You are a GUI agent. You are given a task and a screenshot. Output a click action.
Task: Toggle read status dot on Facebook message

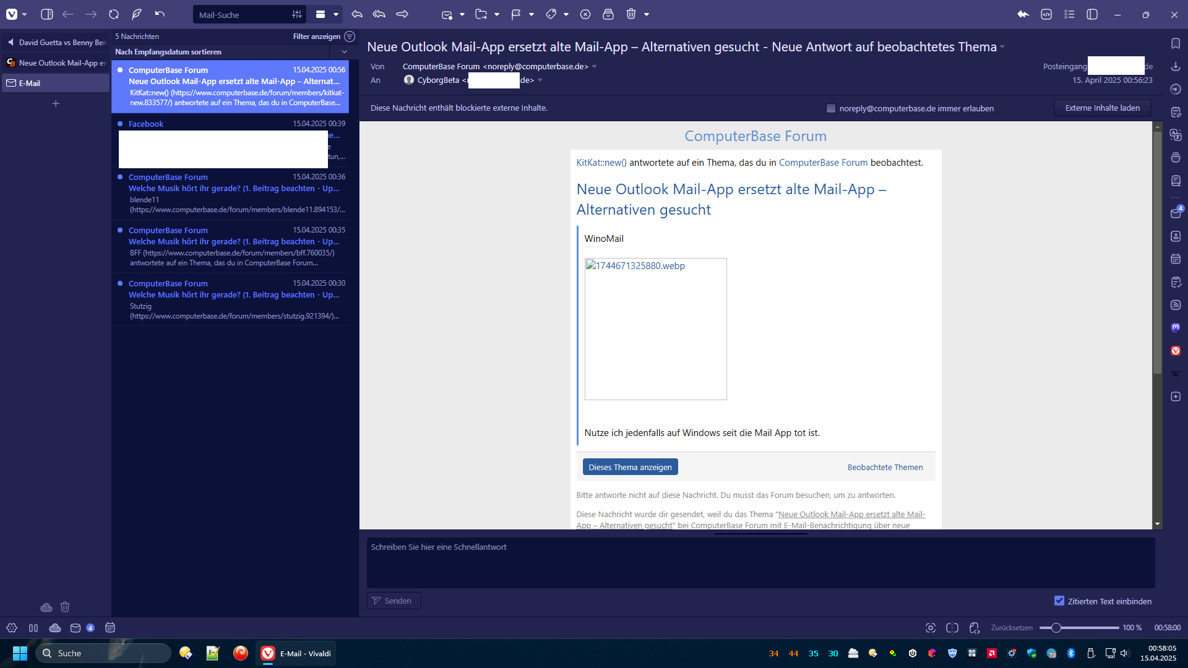click(x=120, y=124)
